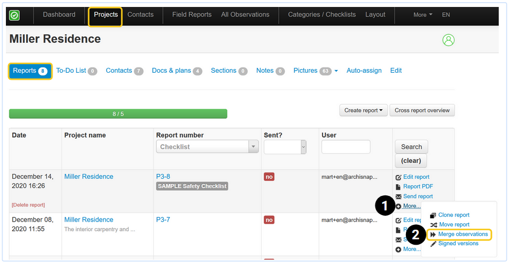
Task: Click the Cross report overview button
Action: (422, 110)
